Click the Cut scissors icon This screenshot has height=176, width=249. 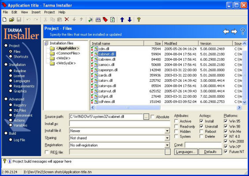[x=45, y=19]
